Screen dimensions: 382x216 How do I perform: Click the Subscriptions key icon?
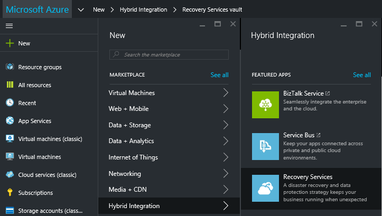click(x=10, y=192)
